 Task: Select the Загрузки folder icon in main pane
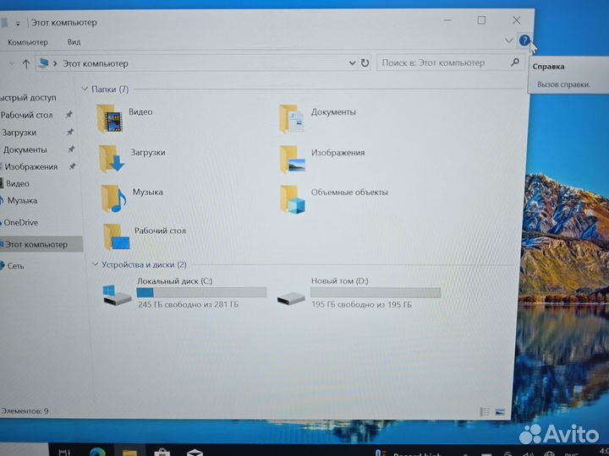(112, 159)
